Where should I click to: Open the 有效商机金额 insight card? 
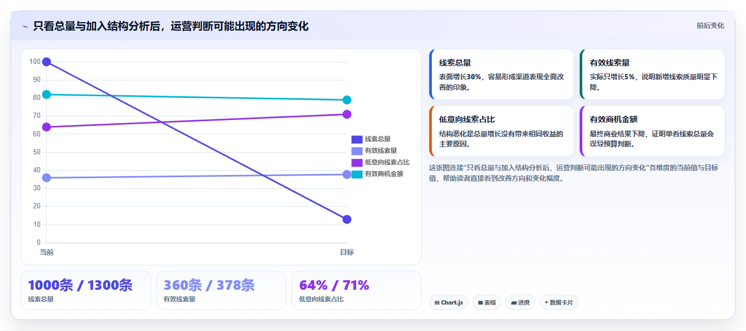652,131
